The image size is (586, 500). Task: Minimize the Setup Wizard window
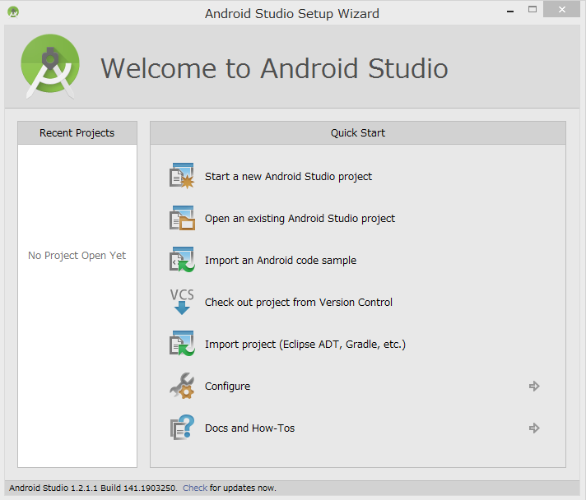tap(510, 12)
